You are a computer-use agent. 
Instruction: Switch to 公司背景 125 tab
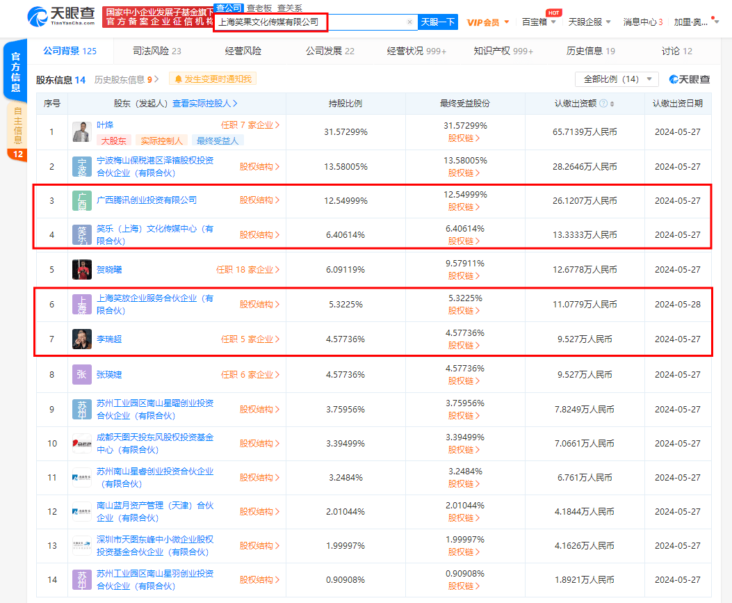pos(70,51)
